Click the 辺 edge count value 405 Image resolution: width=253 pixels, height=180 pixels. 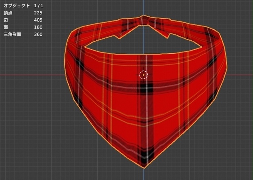tap(38, 20)
